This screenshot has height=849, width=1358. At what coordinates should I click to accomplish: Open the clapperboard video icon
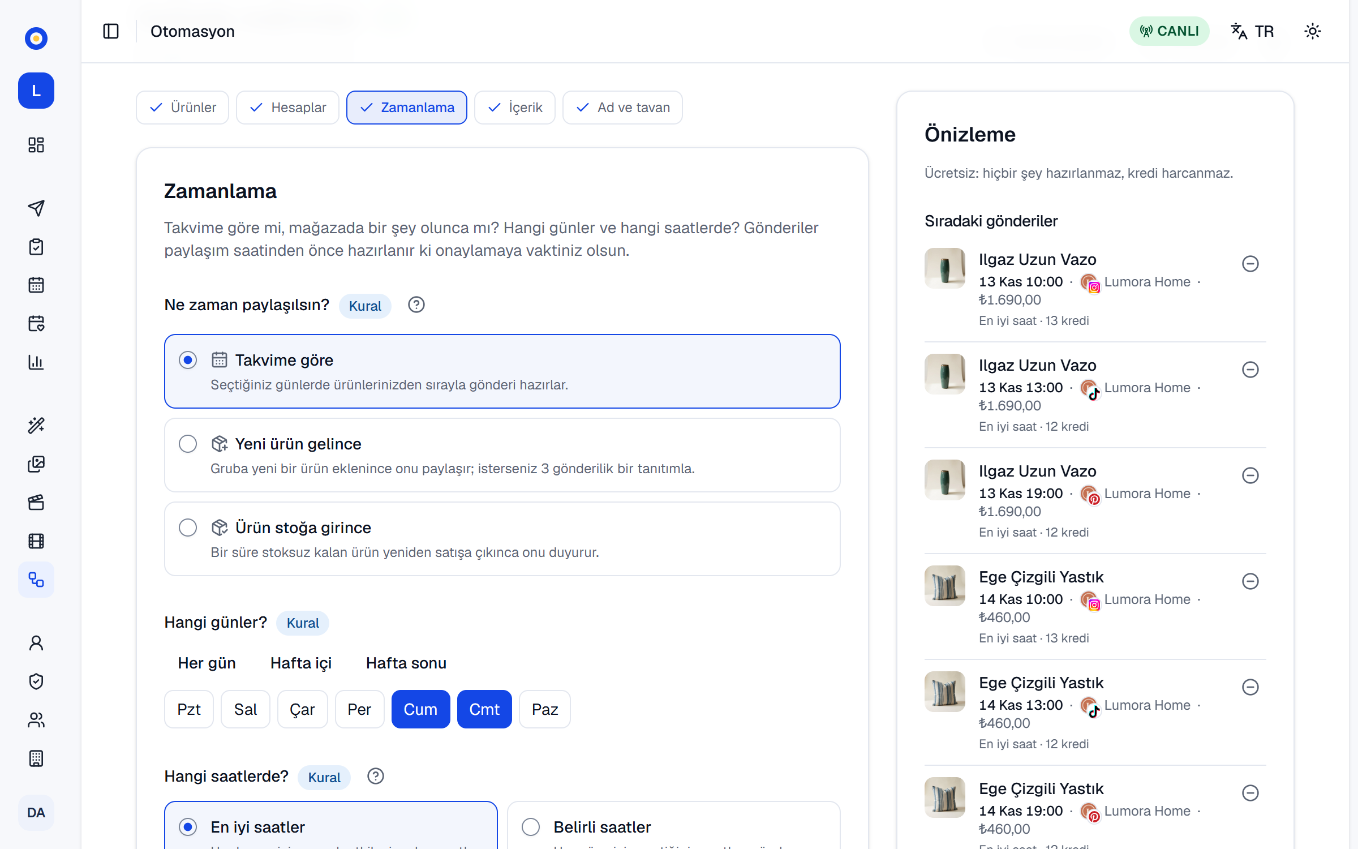[x=36, y=503]
